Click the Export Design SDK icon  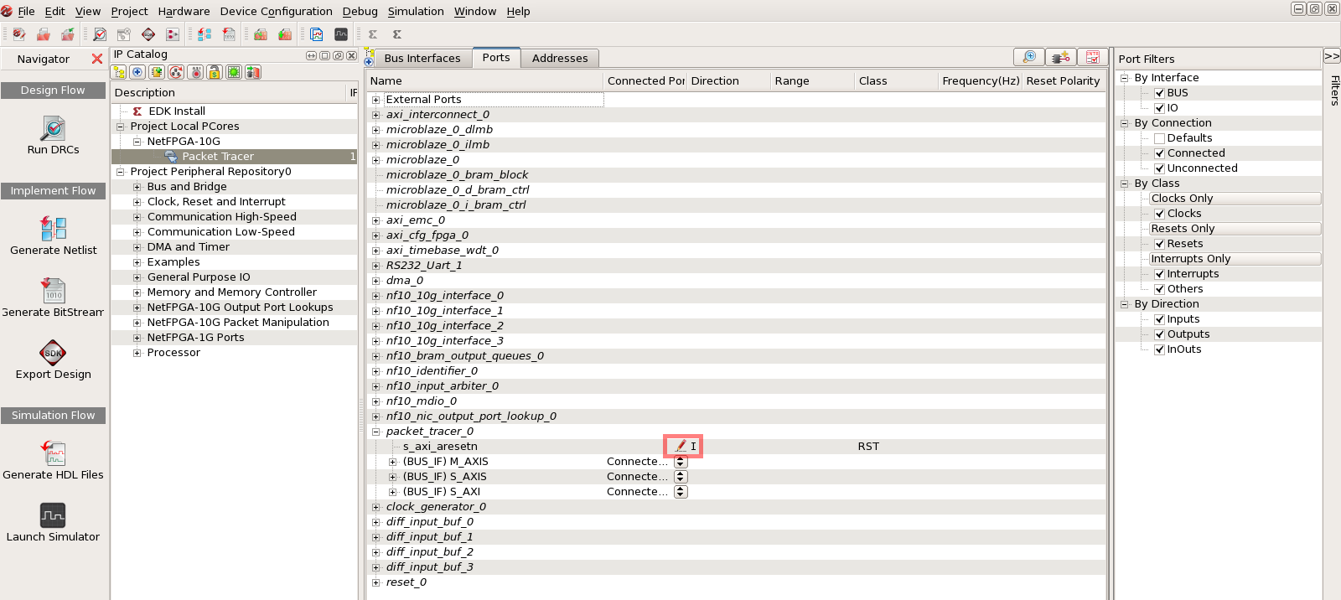tap(53, 353)
